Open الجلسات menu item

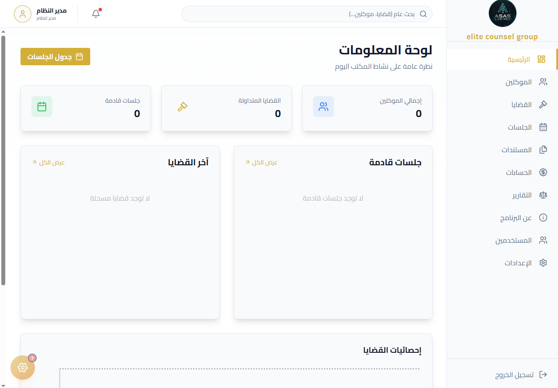[501, 127]
